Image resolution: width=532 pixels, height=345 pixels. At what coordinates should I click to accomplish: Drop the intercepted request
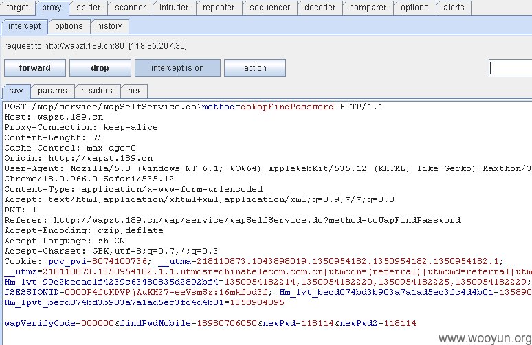point(100,68)
